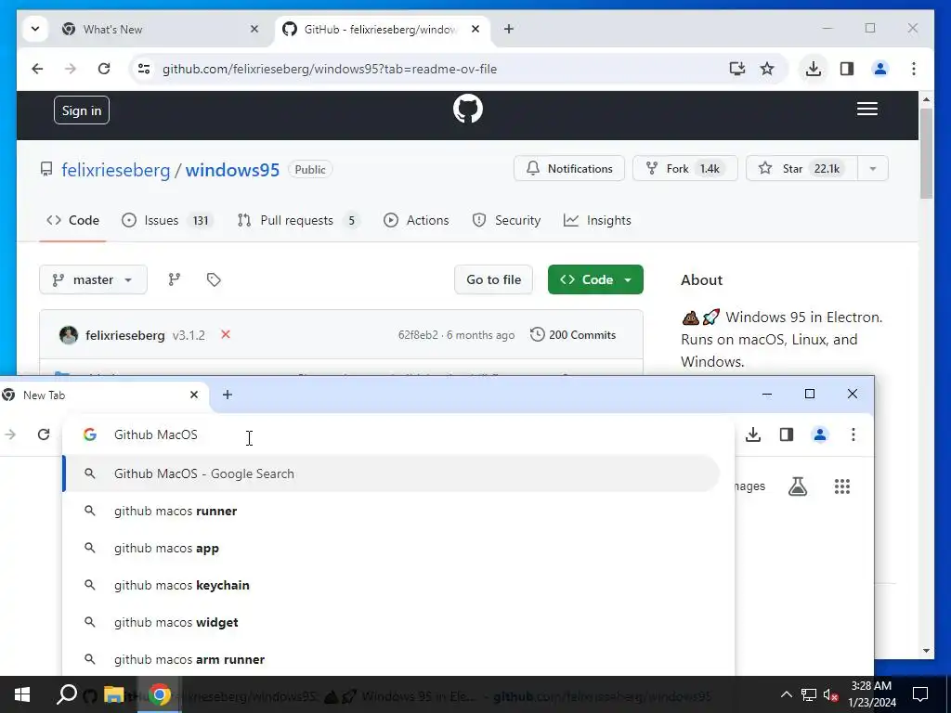Viewport: 951px width, 713px height.
Task: Expand the master branch dropdown
Action: point(93,279)
